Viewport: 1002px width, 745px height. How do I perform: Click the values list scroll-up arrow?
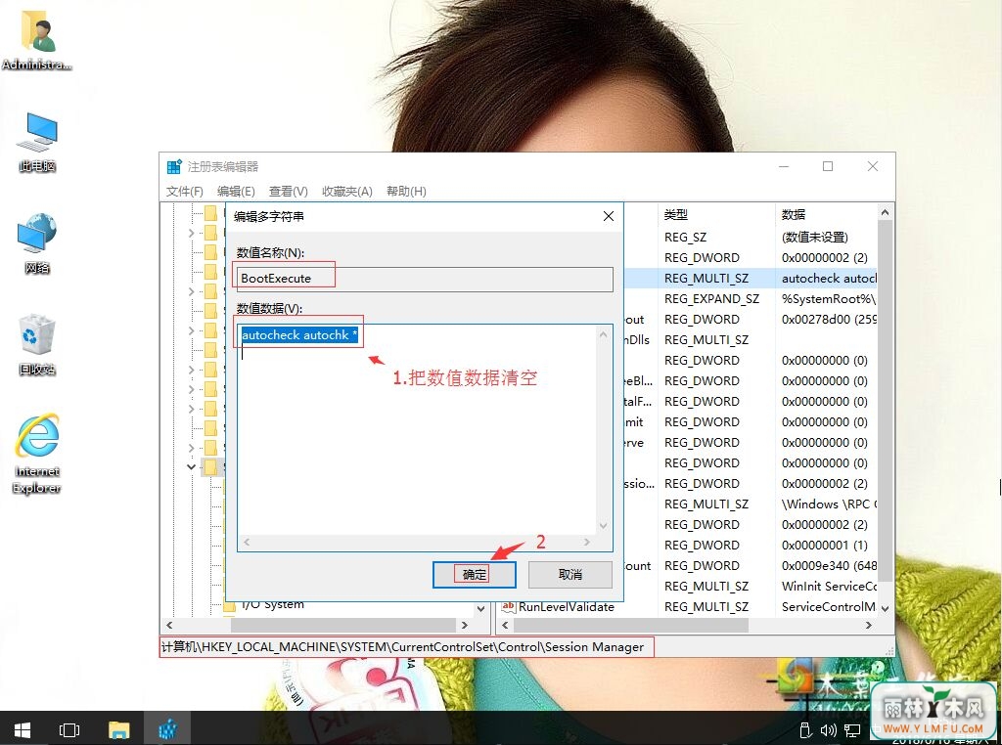885,212
